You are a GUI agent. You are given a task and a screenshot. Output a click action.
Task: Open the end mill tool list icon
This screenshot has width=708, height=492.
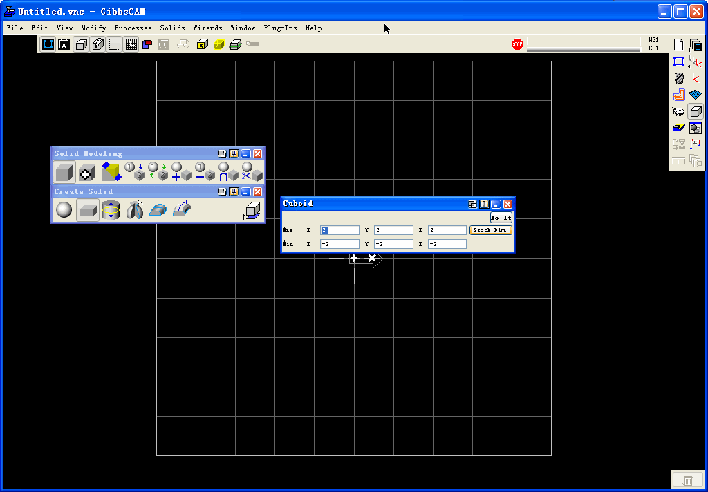click(679, 78)
